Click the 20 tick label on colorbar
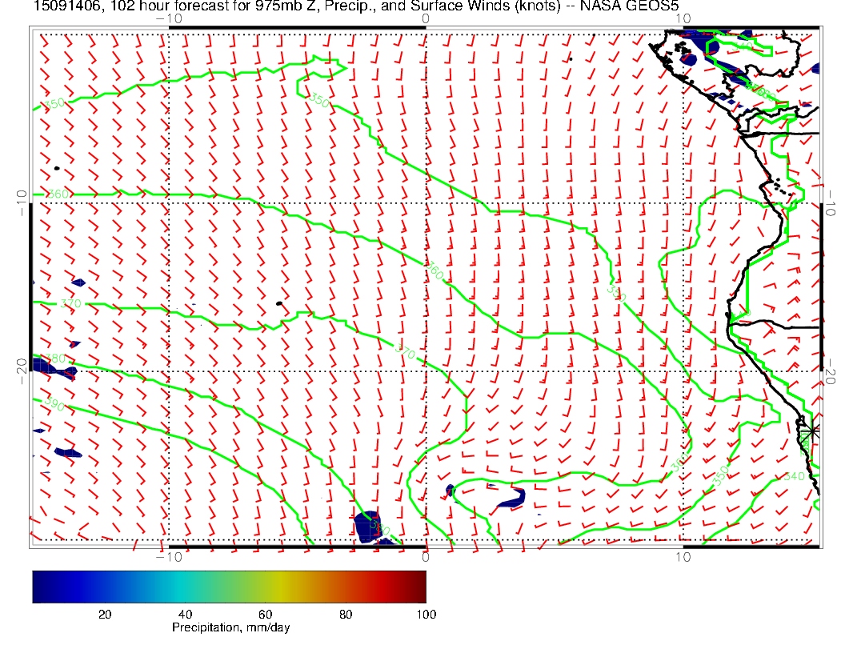The height and width of the screenshot is (653, 845). [104, 615]
